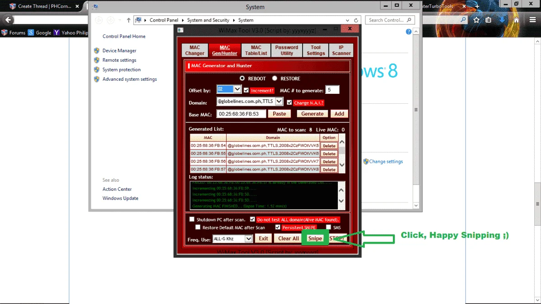541x304 pixels.
Task: Click the Add button
Action: (339, 114)
